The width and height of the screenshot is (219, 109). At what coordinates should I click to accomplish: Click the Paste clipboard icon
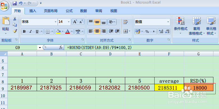click(x=6, y=21)
